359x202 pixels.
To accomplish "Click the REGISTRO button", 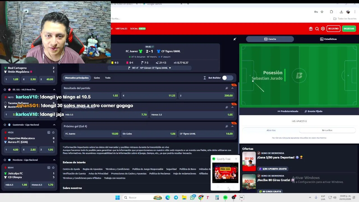I will point(333,29).
